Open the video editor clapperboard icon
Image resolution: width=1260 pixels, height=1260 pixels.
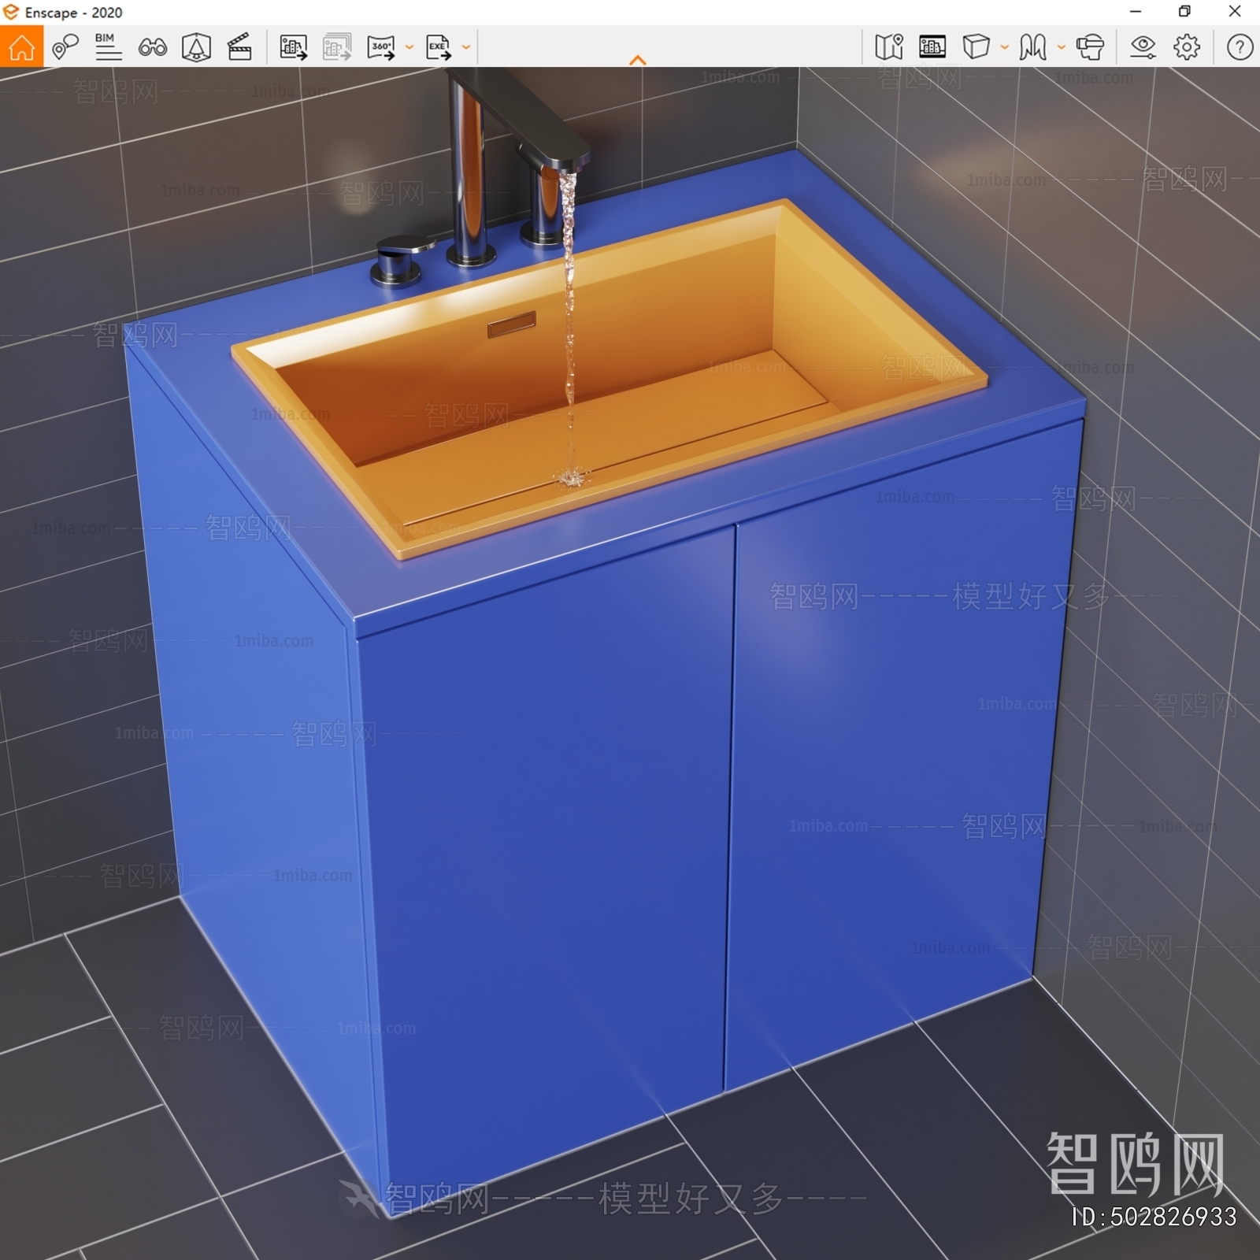click(x=239, y=47)
